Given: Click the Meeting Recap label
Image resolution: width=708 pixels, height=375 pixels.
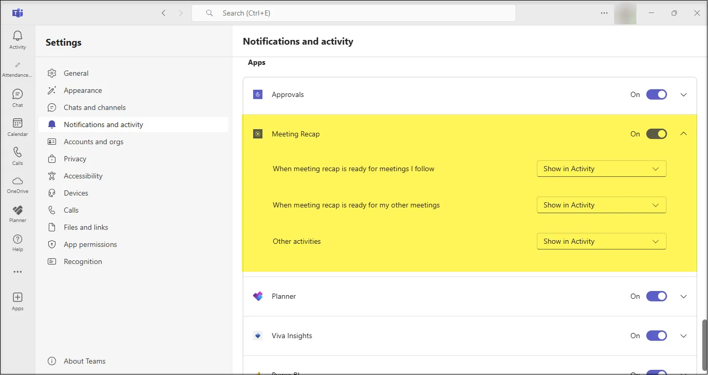Looking at the screenshot, I should [296, 134].
